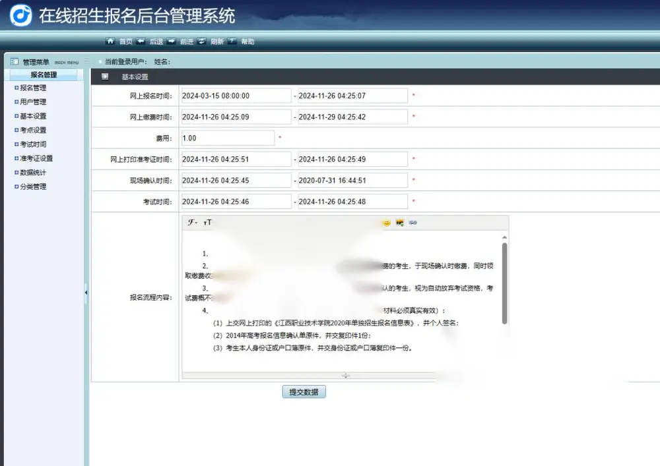Screen dimensions: 660x466
Task: Click the editor resize handle at bottom
Action: (346, 375)
